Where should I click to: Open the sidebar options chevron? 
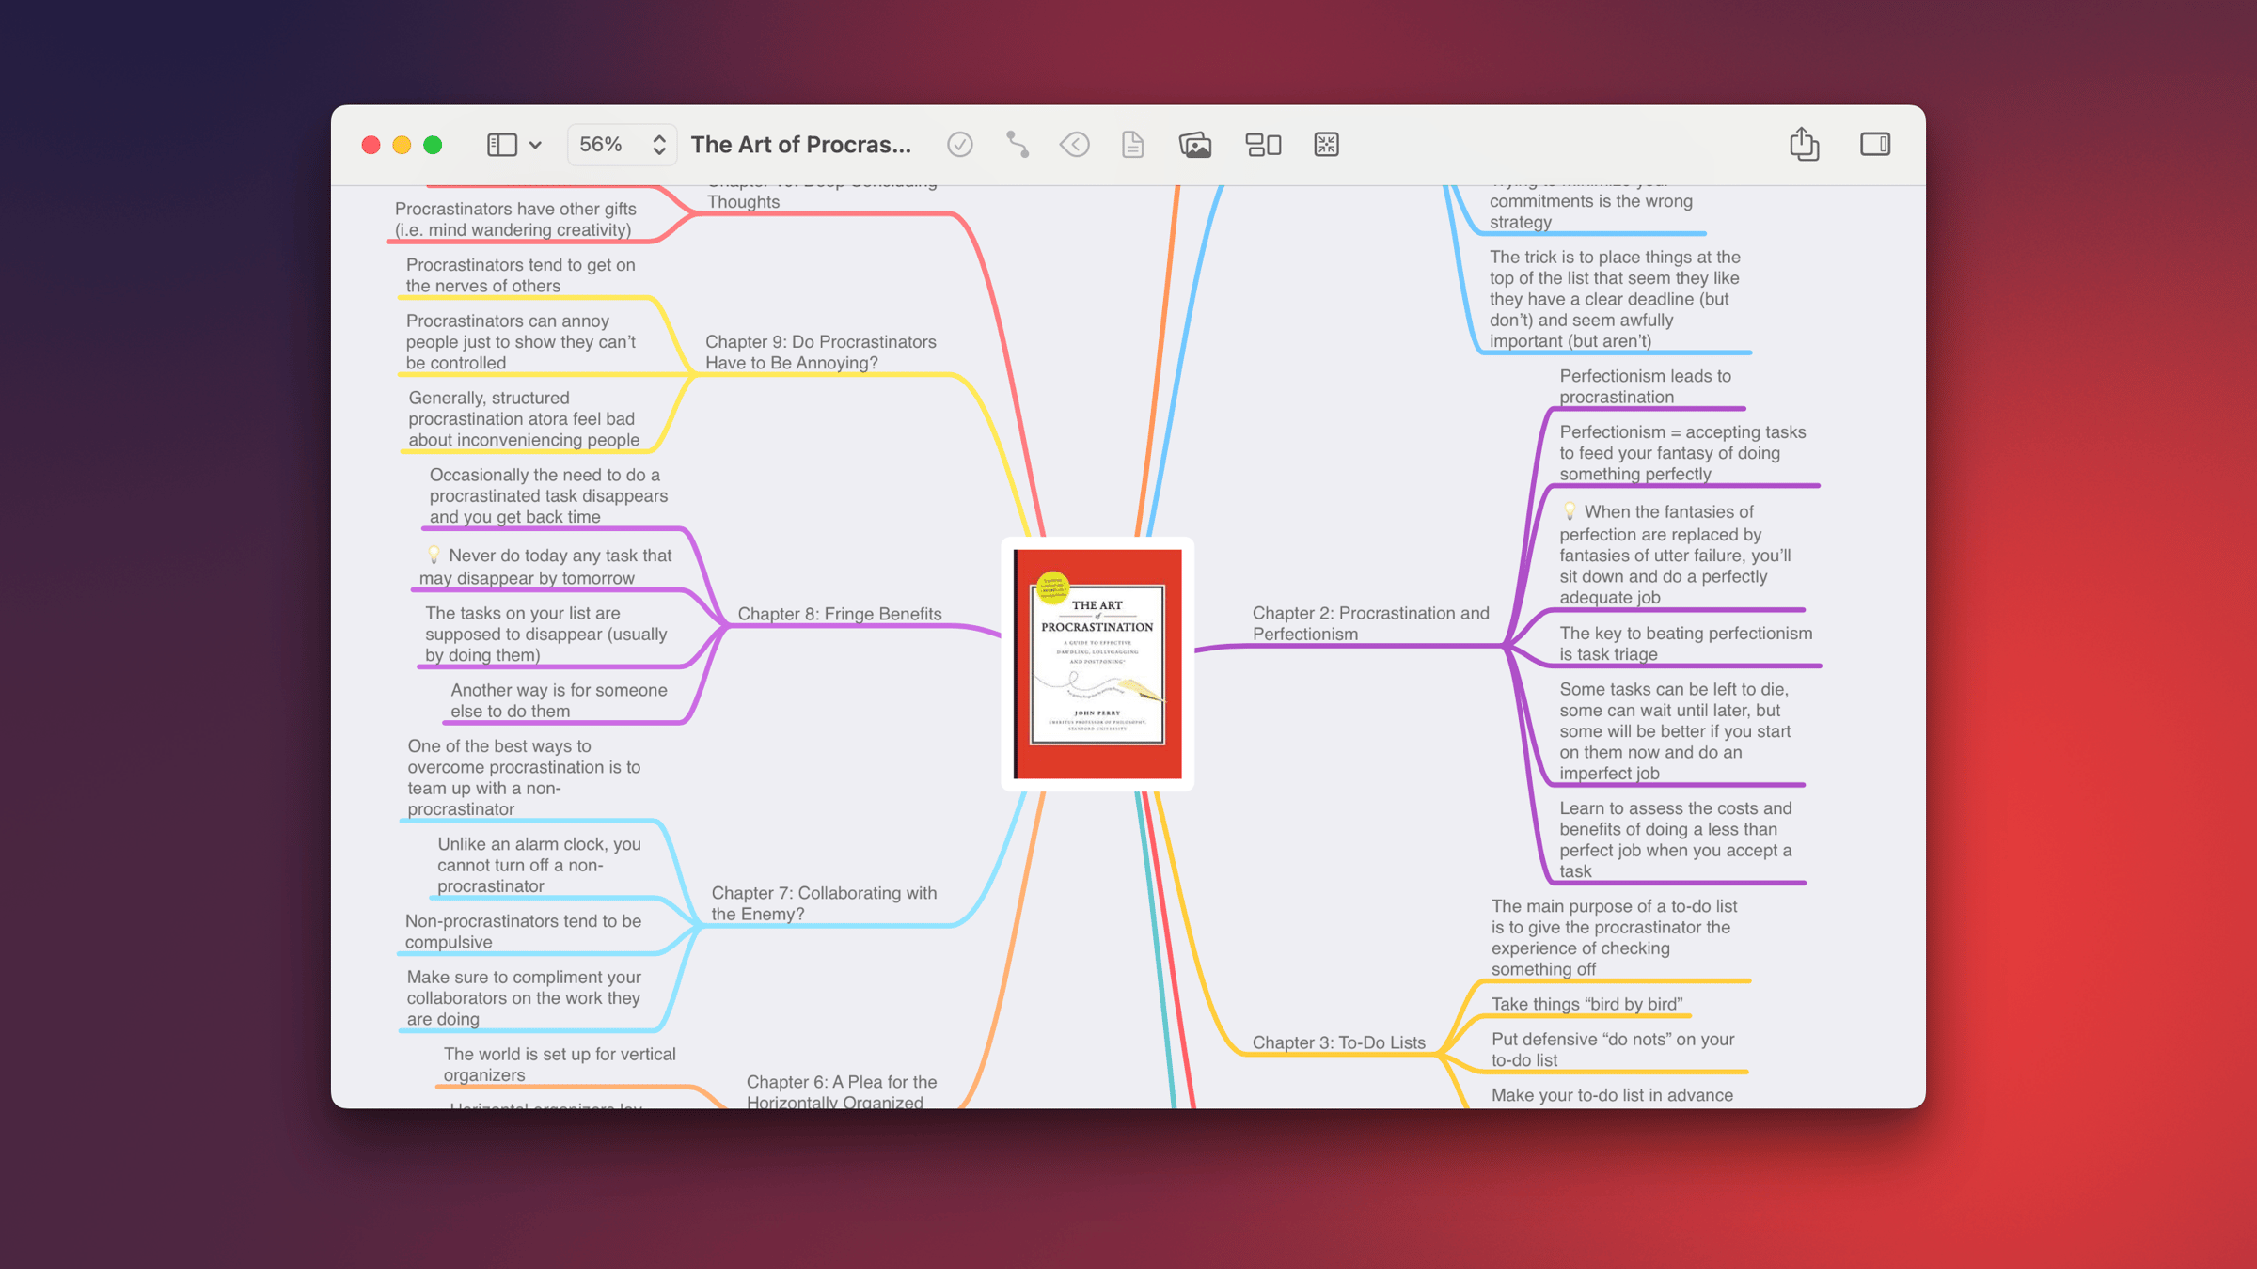(535, 145)
